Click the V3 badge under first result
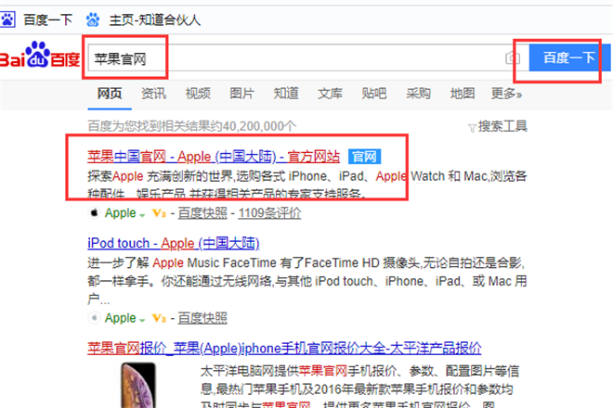 (159, 213)
